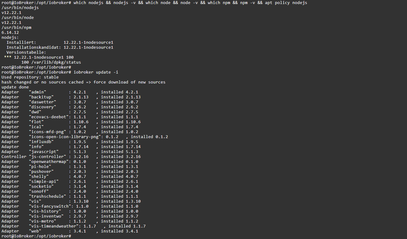407x239 pixels.
Task: Click the "shelly" adapter name
Action: click(39, 177)
